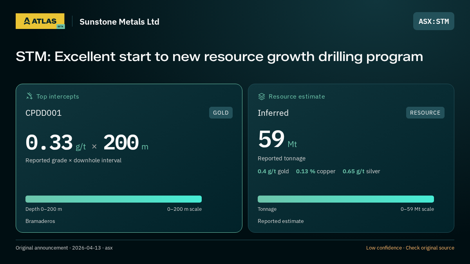Click the 0.13 % copper grade
Viewport: 470px width, 264px height.
316,171
